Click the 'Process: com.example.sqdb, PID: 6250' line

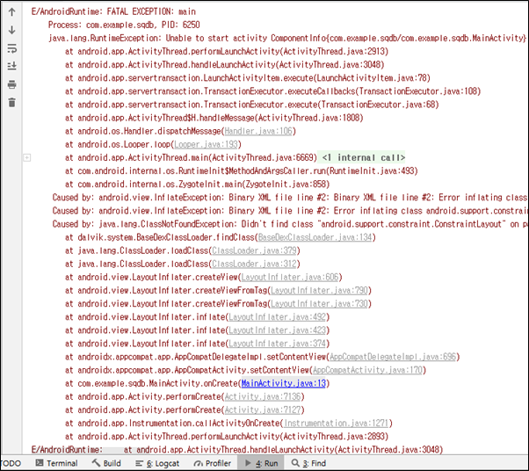124,25
